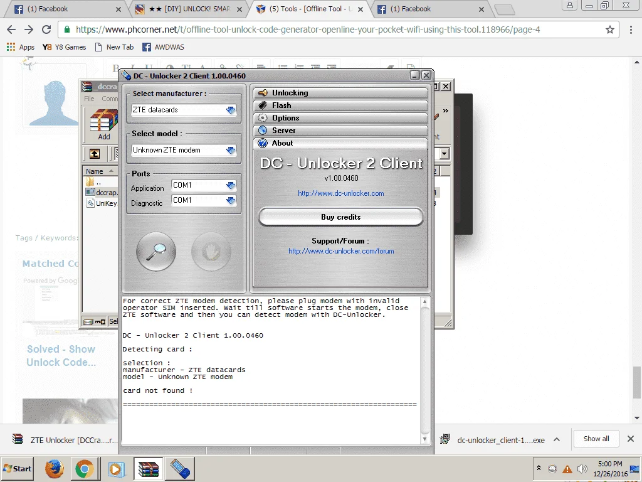Open the ZTE Unlocker downloaded file
The height and width of the screenshot is (482, 642).
tap(65, 440)
